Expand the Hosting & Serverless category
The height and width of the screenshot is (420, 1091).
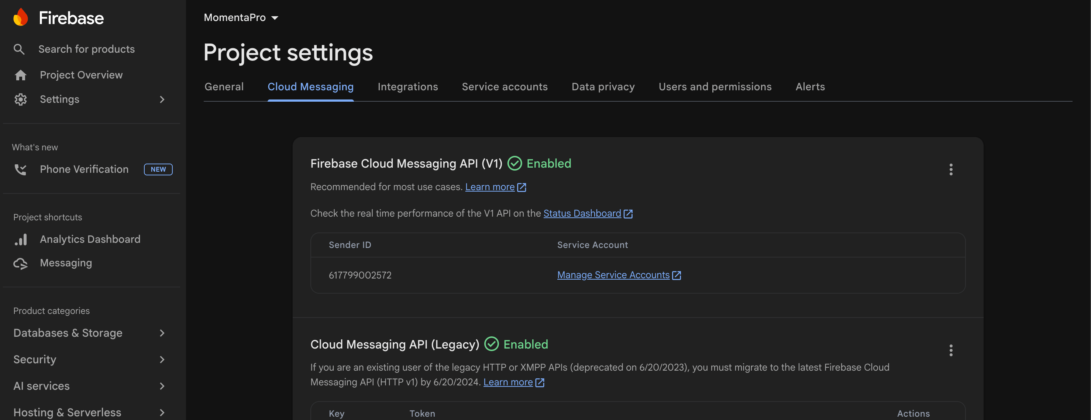(162, 412)
